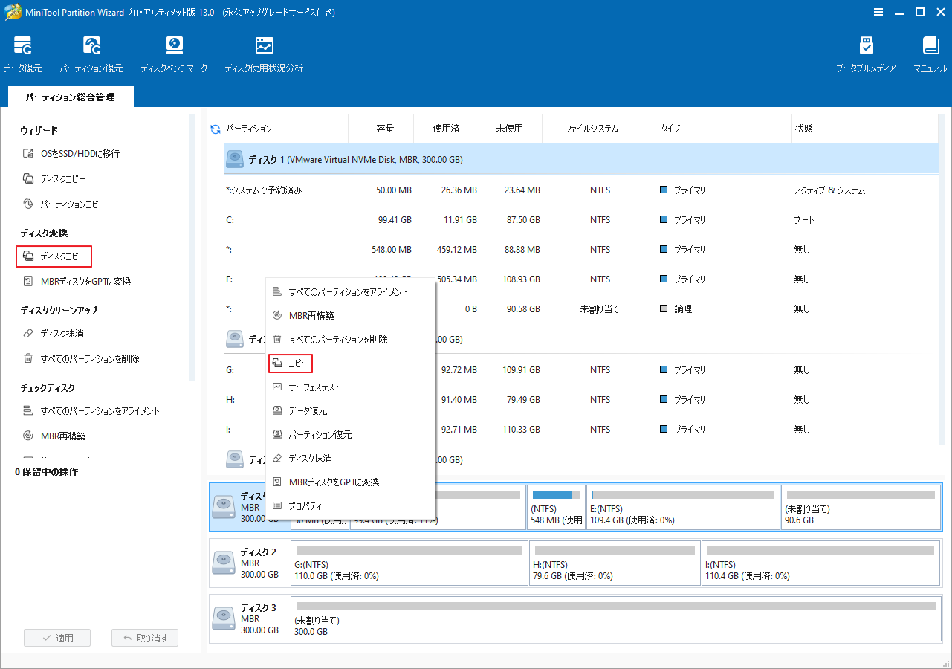Launch パーティション復元 from the toolbar
This screenshot has height=669, width=952.
(x=91, y=52)
